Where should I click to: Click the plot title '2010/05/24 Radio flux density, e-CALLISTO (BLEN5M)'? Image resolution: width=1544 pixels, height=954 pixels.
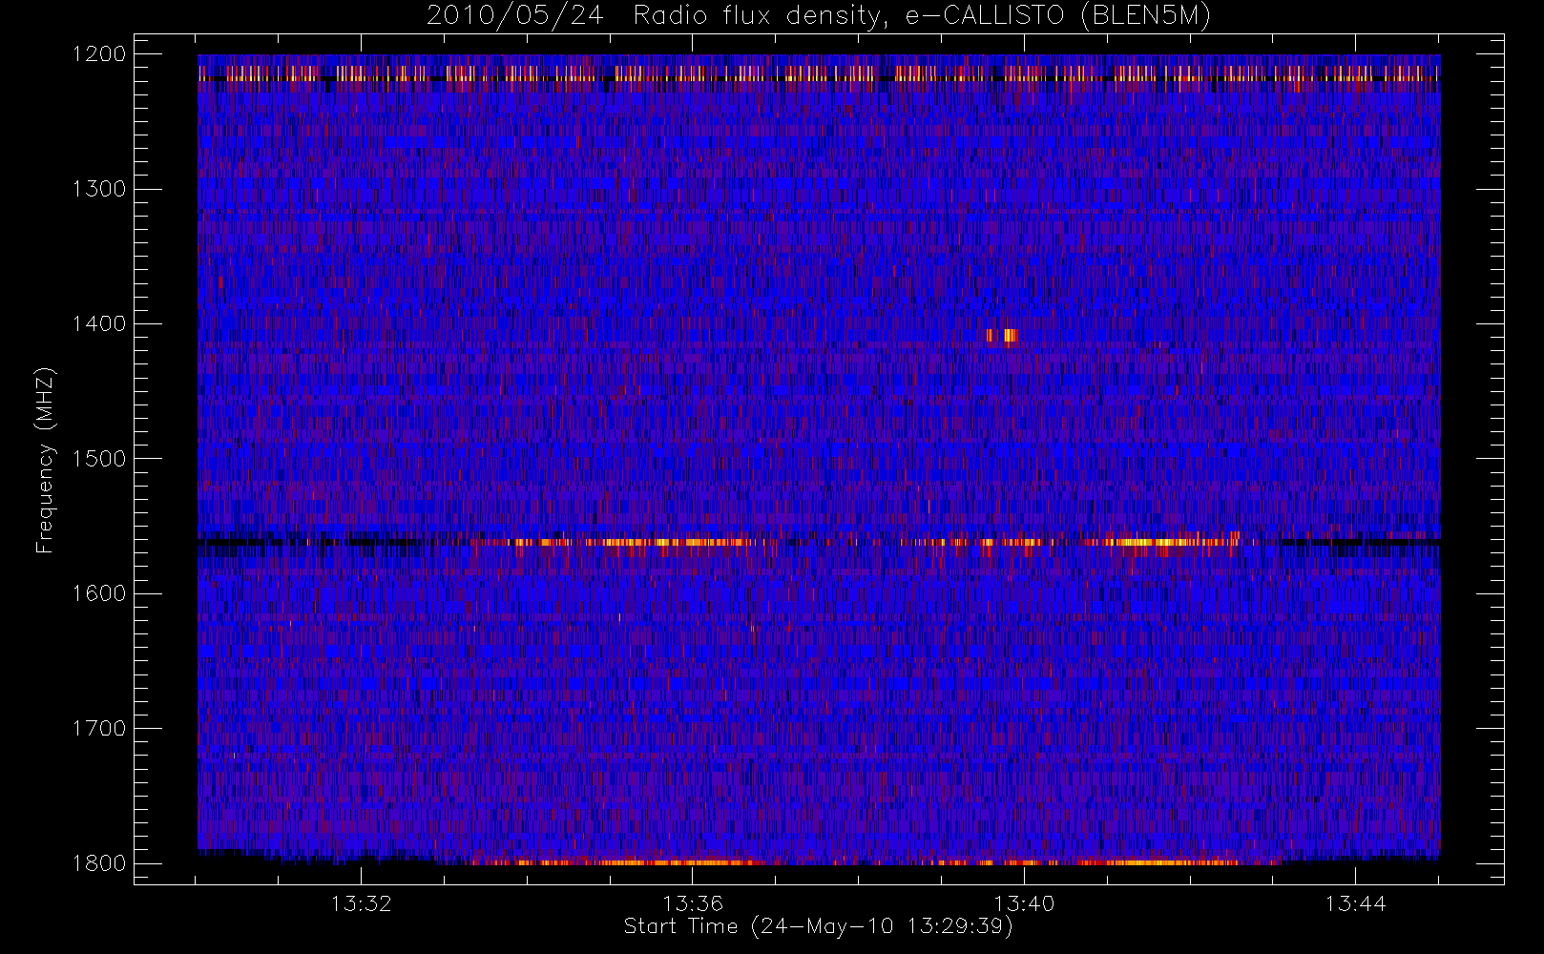[x=819, y=16]
